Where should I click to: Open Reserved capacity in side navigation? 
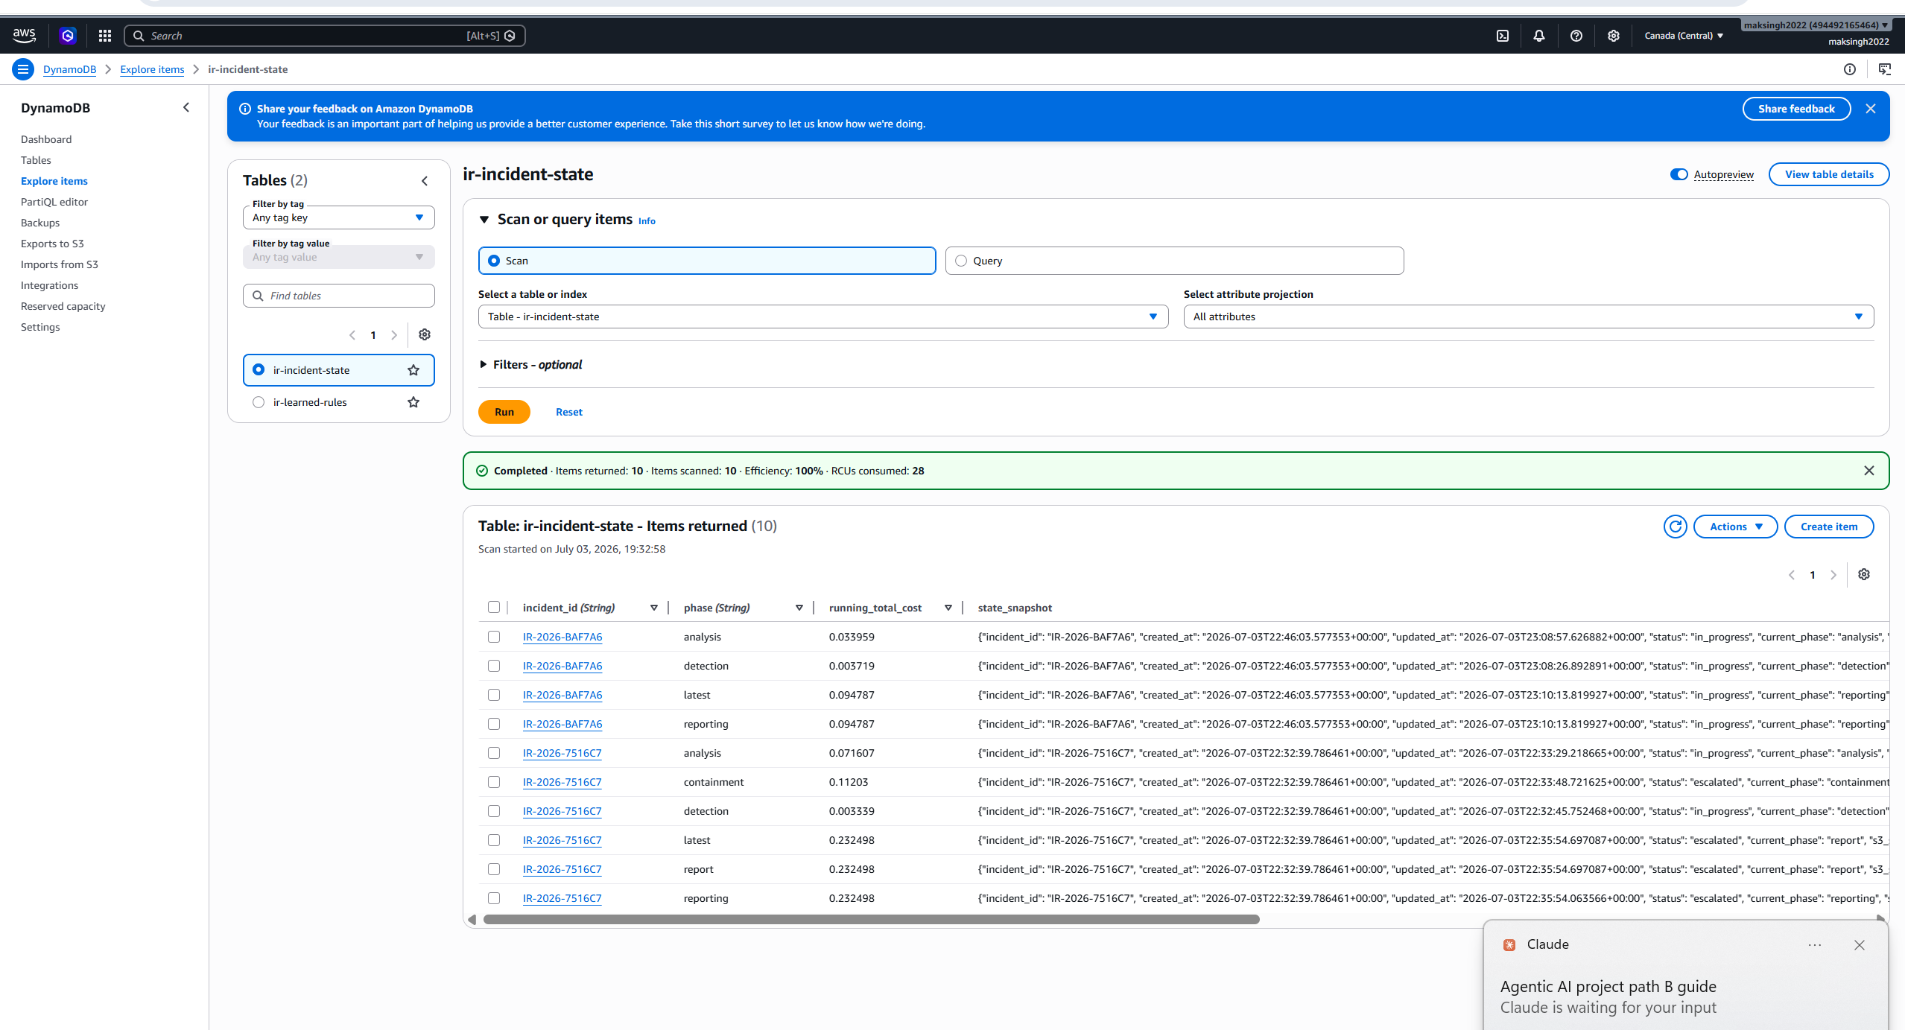click(x=63, y=306)
